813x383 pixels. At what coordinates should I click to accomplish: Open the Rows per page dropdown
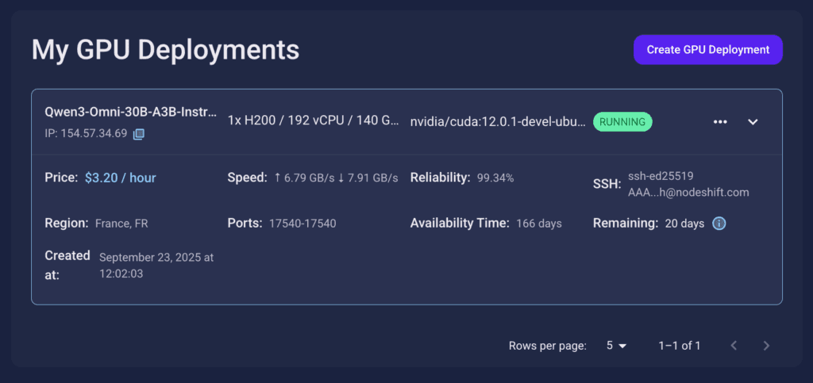[x=616, y=346]
